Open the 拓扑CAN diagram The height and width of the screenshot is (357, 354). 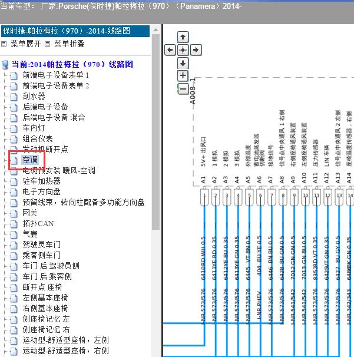click(x=38, y=224)
